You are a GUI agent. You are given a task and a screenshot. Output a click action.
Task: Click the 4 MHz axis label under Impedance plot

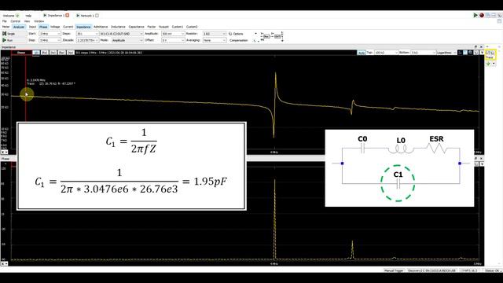(x=274, y=152)
